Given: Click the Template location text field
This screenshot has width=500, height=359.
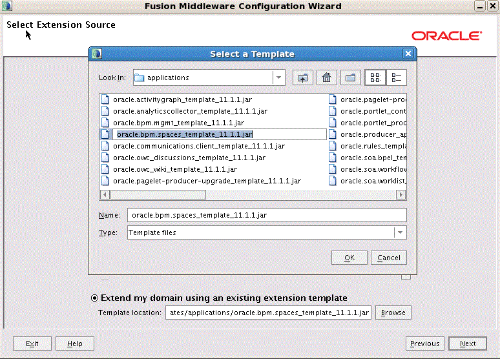Looking at the screenshot, I should pyautogui.click(x=268, y=313).
